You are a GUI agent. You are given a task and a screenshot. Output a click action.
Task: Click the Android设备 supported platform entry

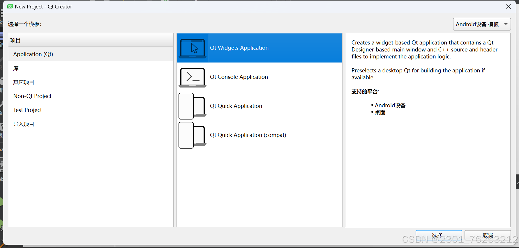[390, 106]
